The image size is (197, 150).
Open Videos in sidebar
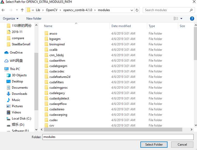pyautogui.click(x=16, y=112)
